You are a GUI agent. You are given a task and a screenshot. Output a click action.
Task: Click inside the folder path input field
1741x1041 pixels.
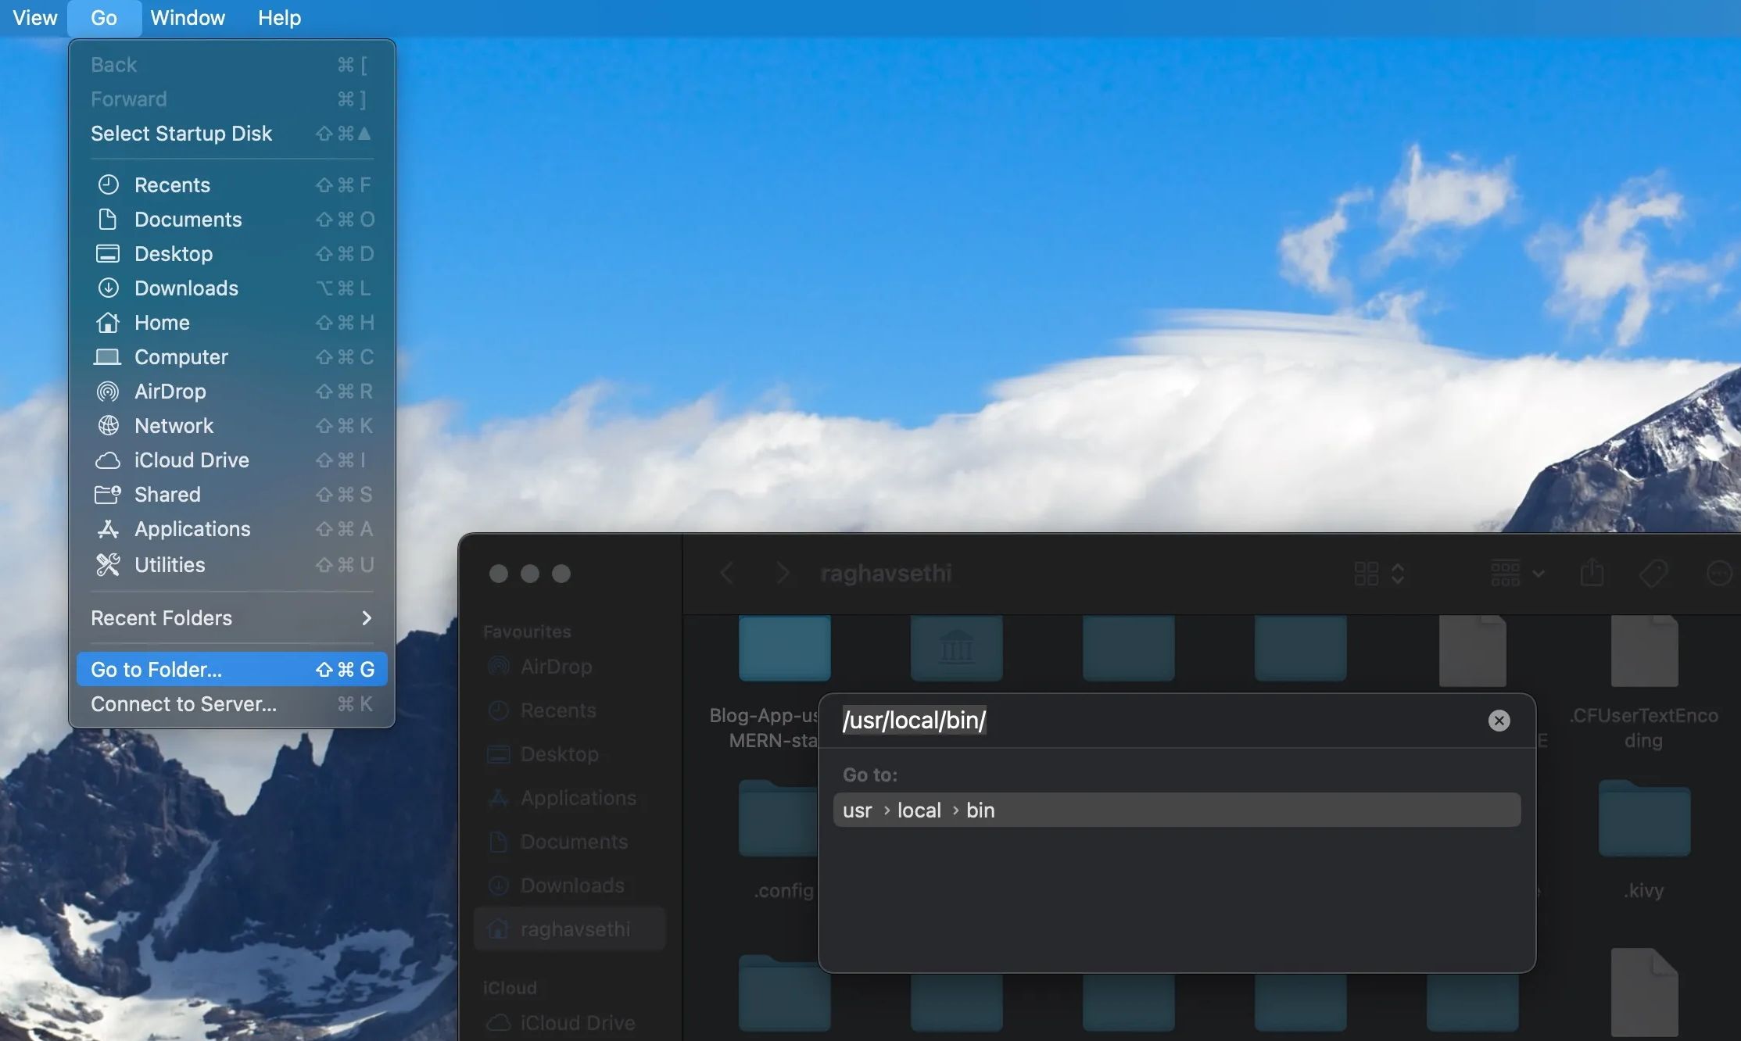click(x=1094, y=720)
